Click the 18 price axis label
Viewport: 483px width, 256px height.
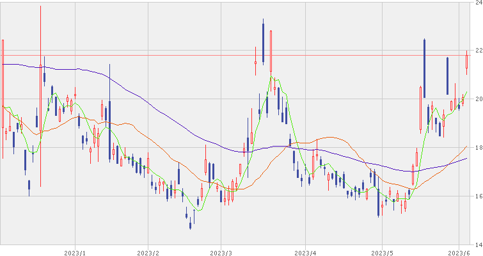(x=479, y=148)
